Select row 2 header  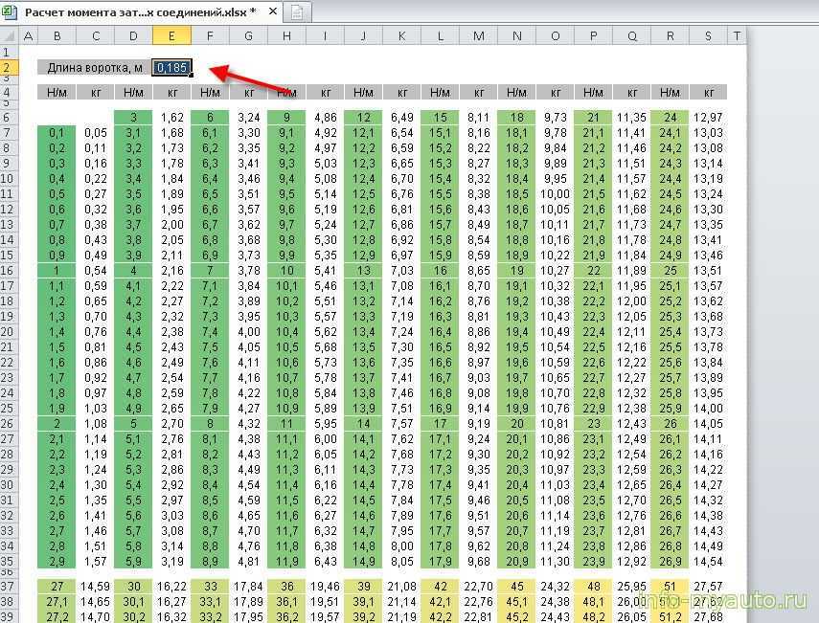coord(10,67)
